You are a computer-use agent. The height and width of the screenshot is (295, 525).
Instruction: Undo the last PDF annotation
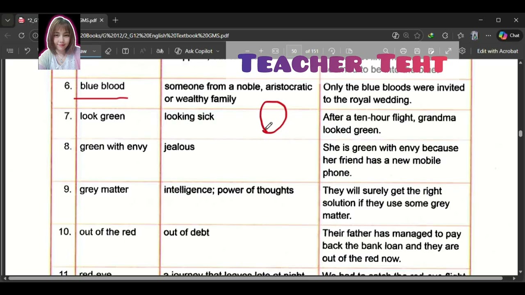click(x=27, y=51)
